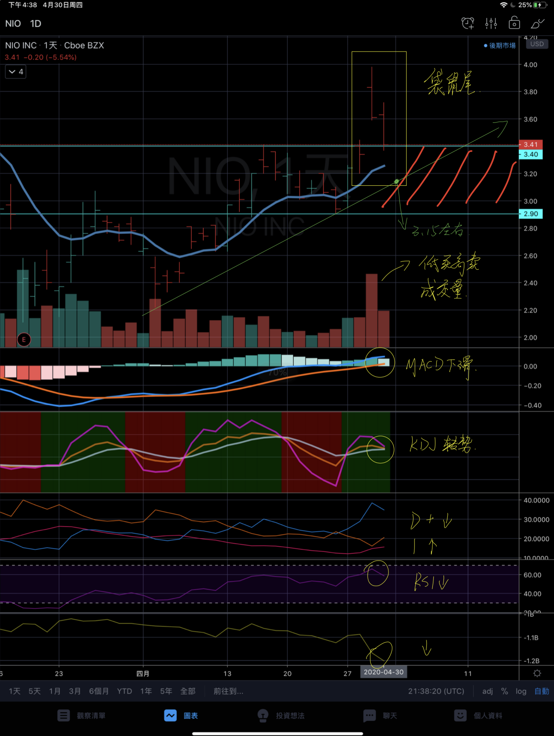This screenshot has height=736, width=554.
Task: Select the 1月 date range
Action: coord(55,691)
